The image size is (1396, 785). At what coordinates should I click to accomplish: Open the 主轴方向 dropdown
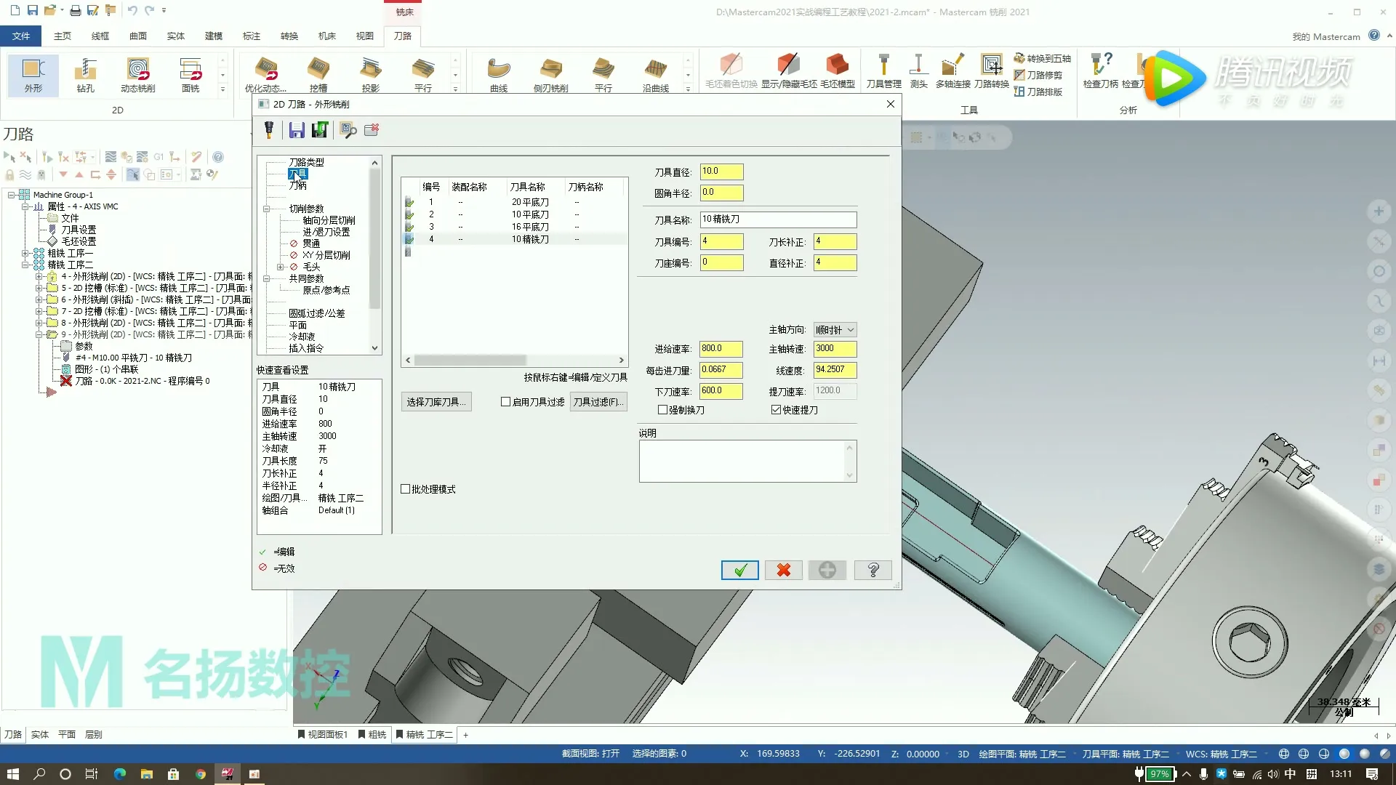tap(835, 330)
